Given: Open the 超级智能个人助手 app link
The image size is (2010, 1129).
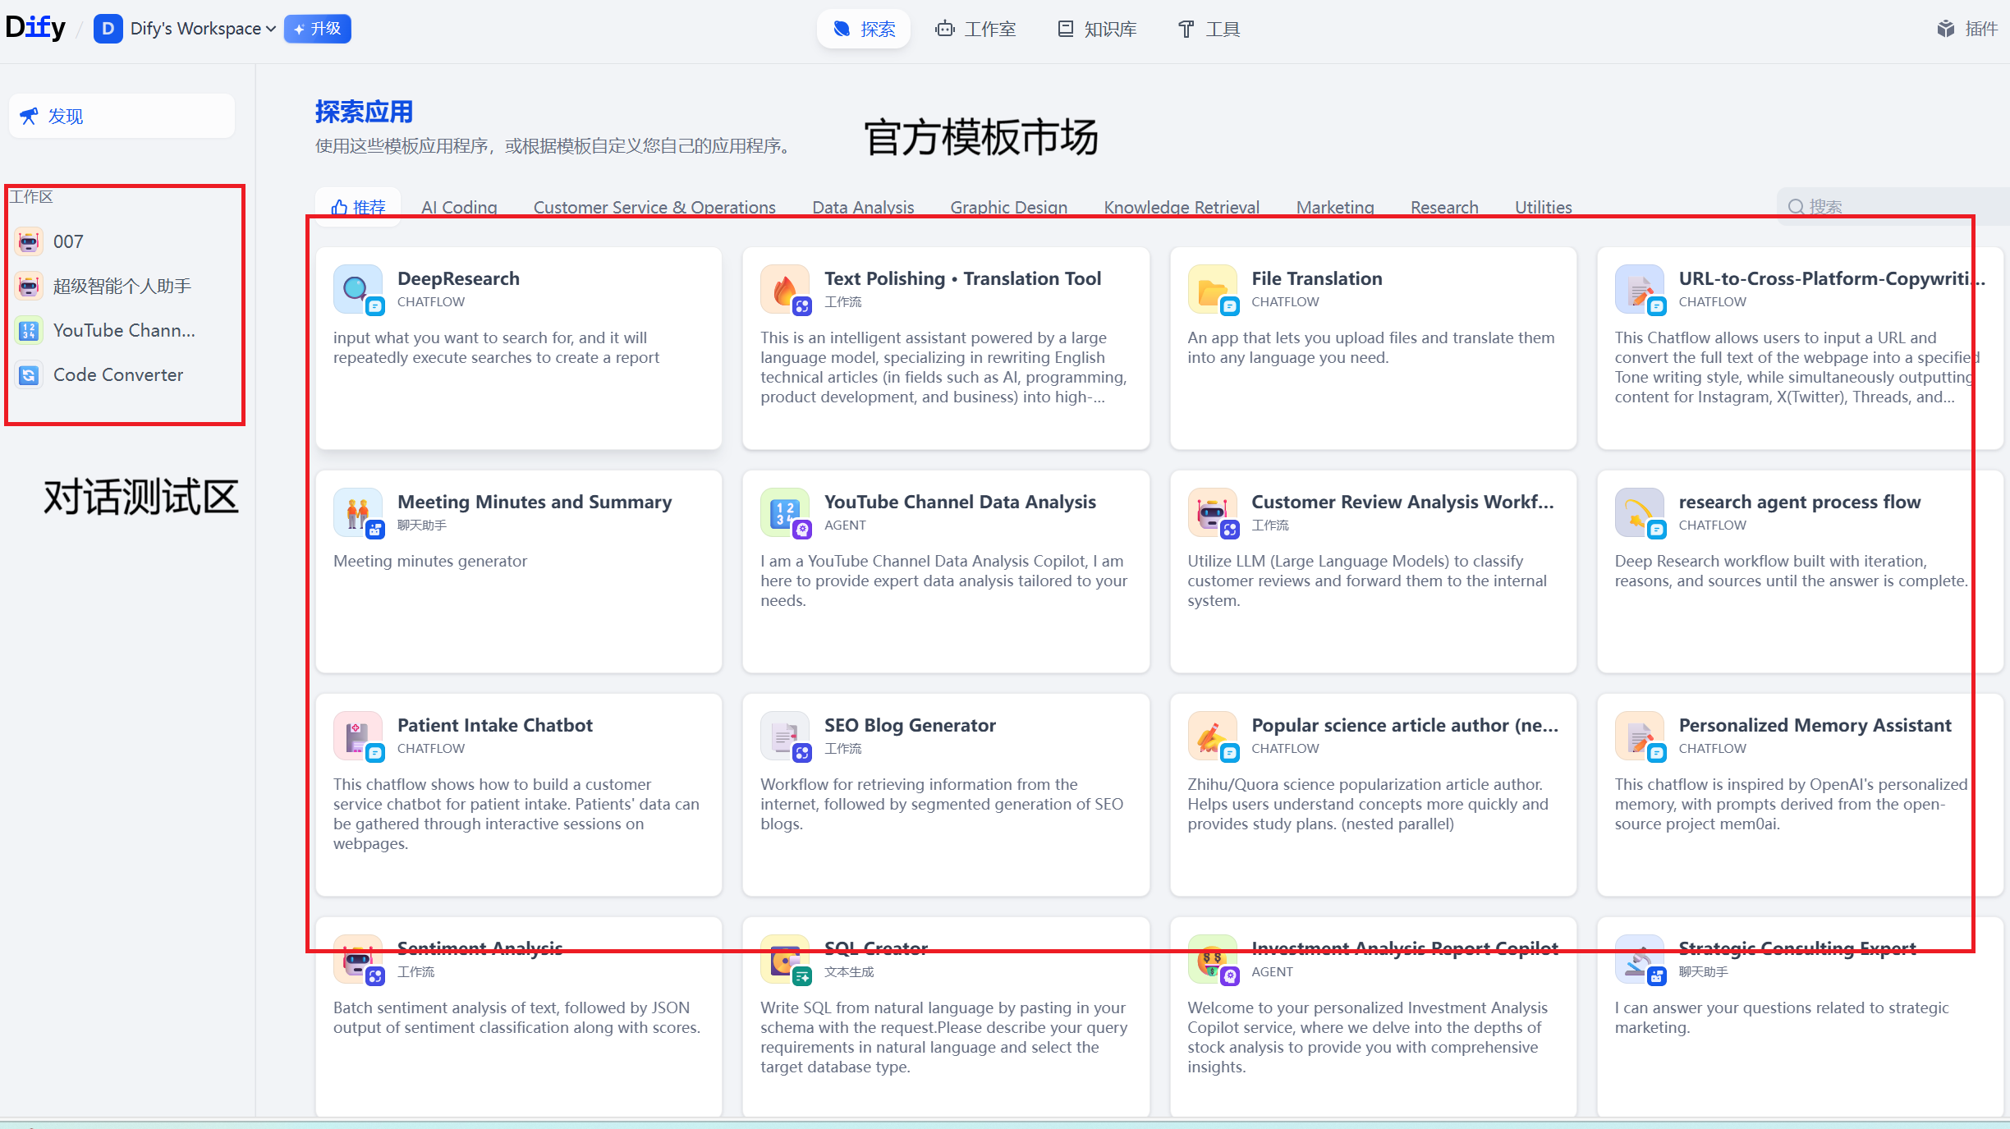Looking at the screenshot, I should pyautogui.click(x=122, y=285).
